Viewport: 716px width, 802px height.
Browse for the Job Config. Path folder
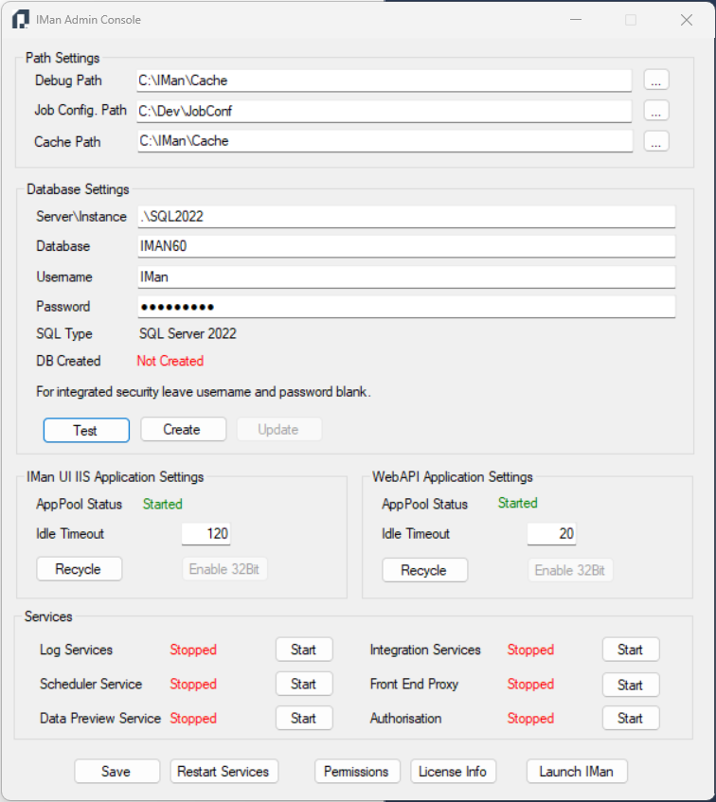[x=656, y=111]
